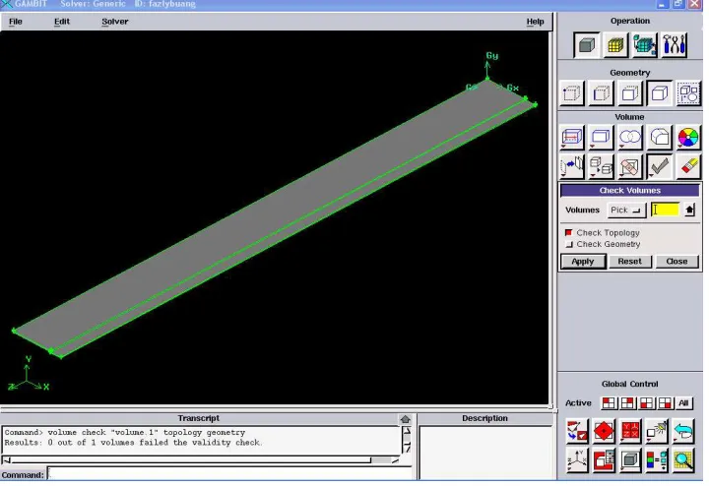The image size is (709, 486).
Task: Click the Transcript scroll-up arrow
Action: [x=407, y=431]
